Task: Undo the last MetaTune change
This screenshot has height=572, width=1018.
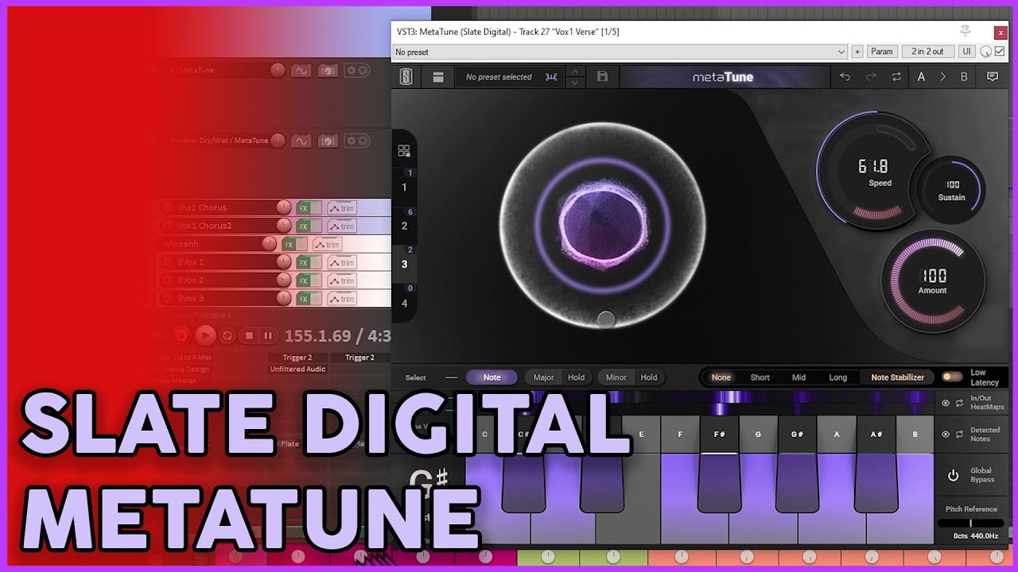Action: (845, 77)
